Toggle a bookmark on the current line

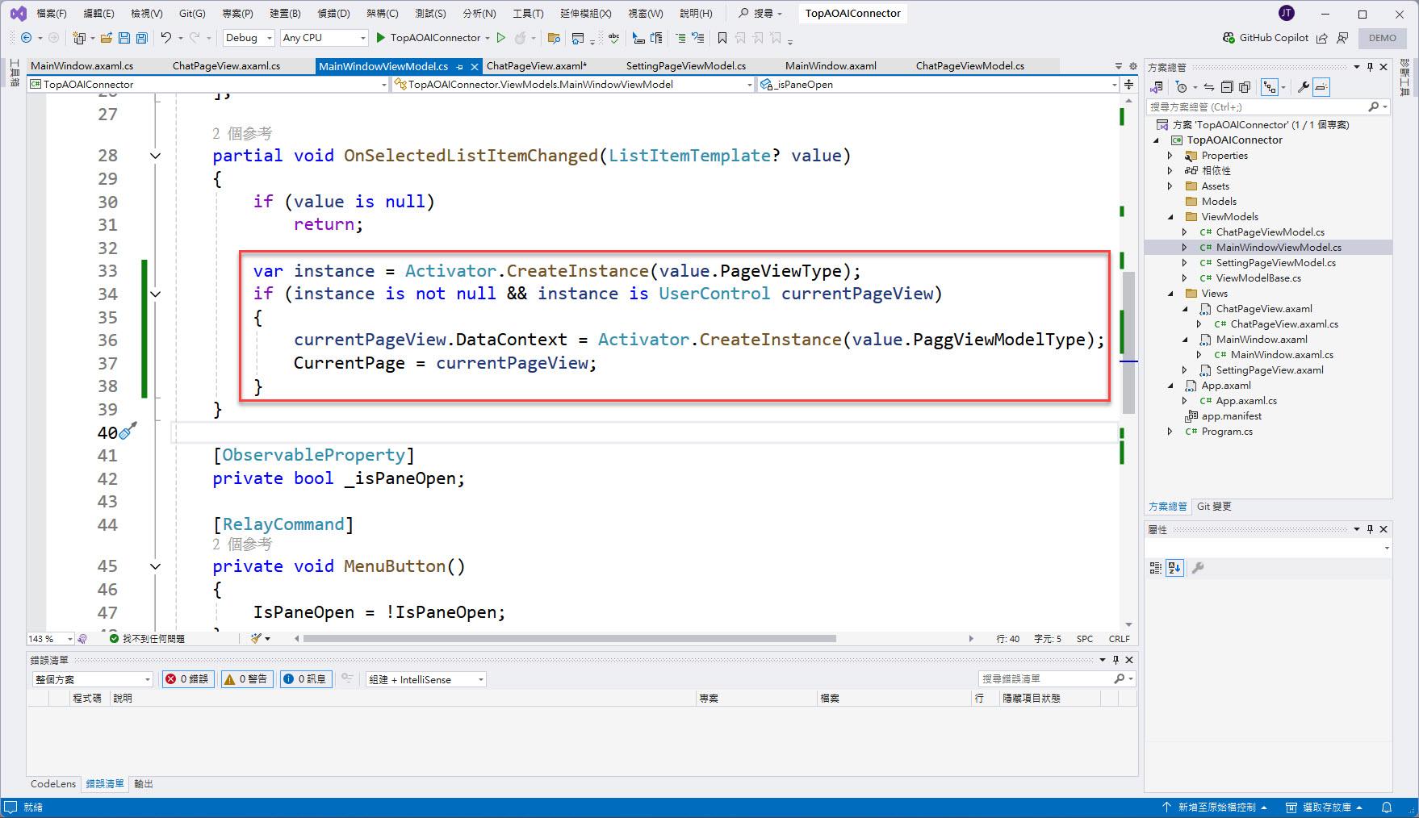722,38
